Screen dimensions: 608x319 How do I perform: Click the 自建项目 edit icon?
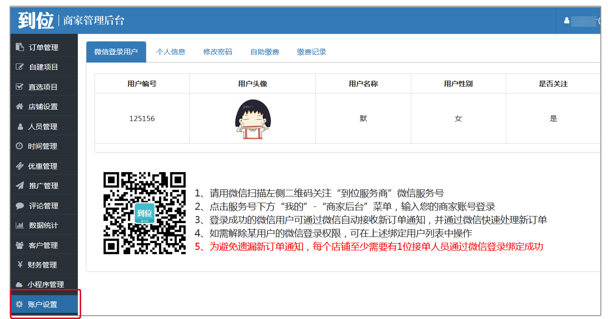coord(20,67)
